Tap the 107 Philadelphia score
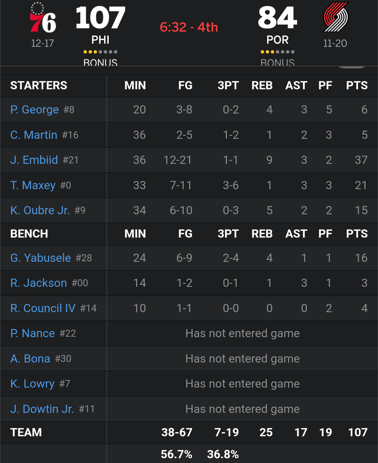 [x=100, y=18]
